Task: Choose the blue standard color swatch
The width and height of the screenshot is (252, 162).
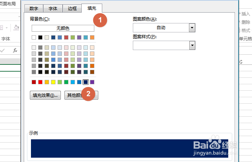Action: tap(79, 82)
